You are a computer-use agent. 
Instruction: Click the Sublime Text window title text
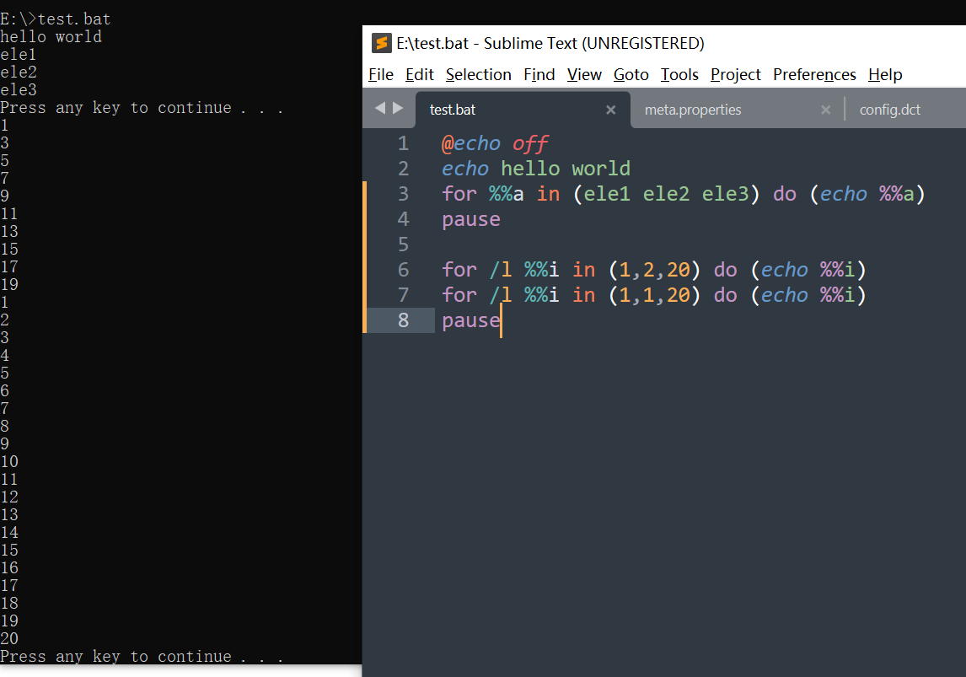click(550, 43)
